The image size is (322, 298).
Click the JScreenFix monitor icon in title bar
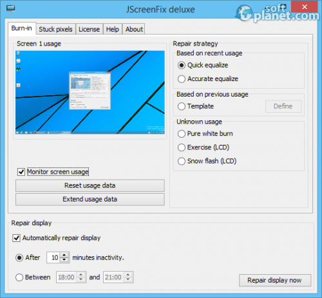click(10, 8)
